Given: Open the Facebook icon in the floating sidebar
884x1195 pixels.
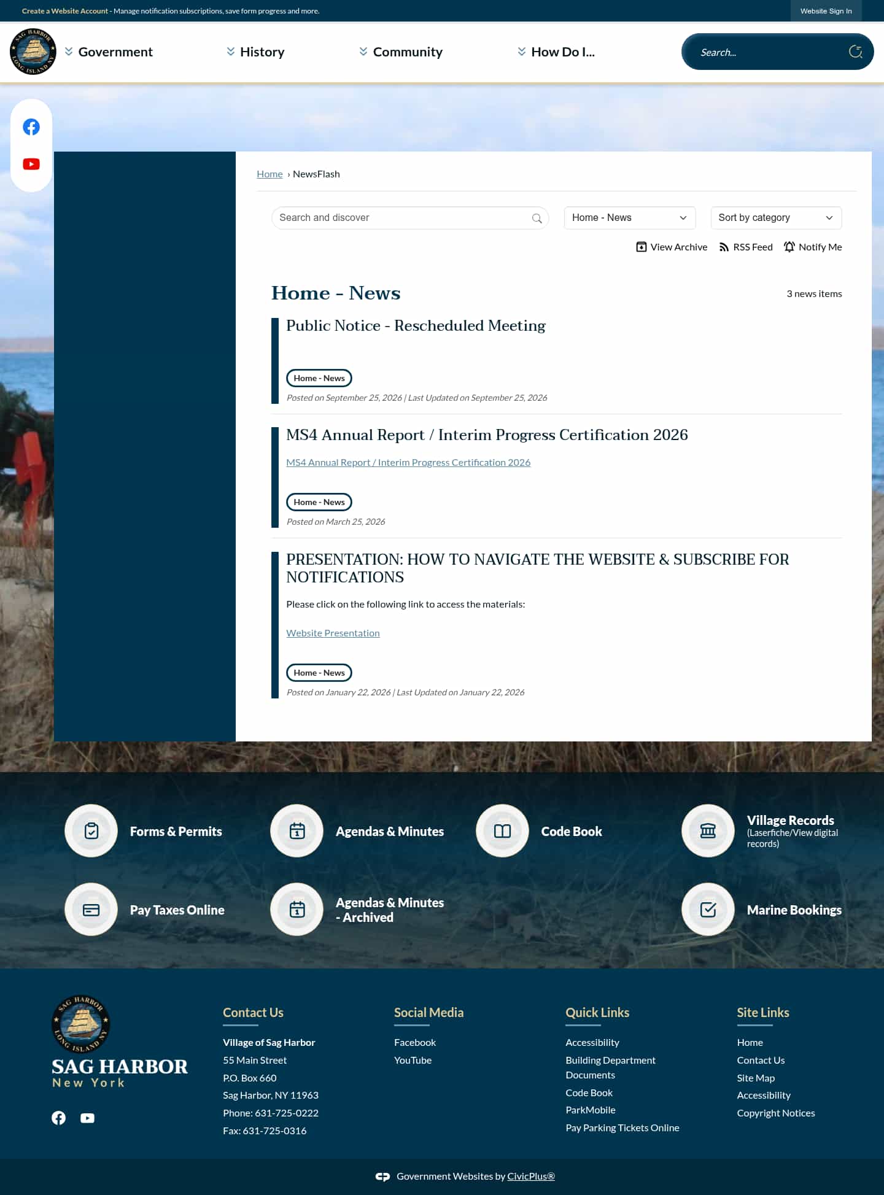Looking at the screenshot, I should point(31,127).
